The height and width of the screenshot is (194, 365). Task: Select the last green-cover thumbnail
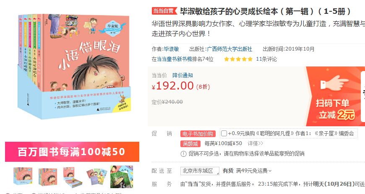122,177
